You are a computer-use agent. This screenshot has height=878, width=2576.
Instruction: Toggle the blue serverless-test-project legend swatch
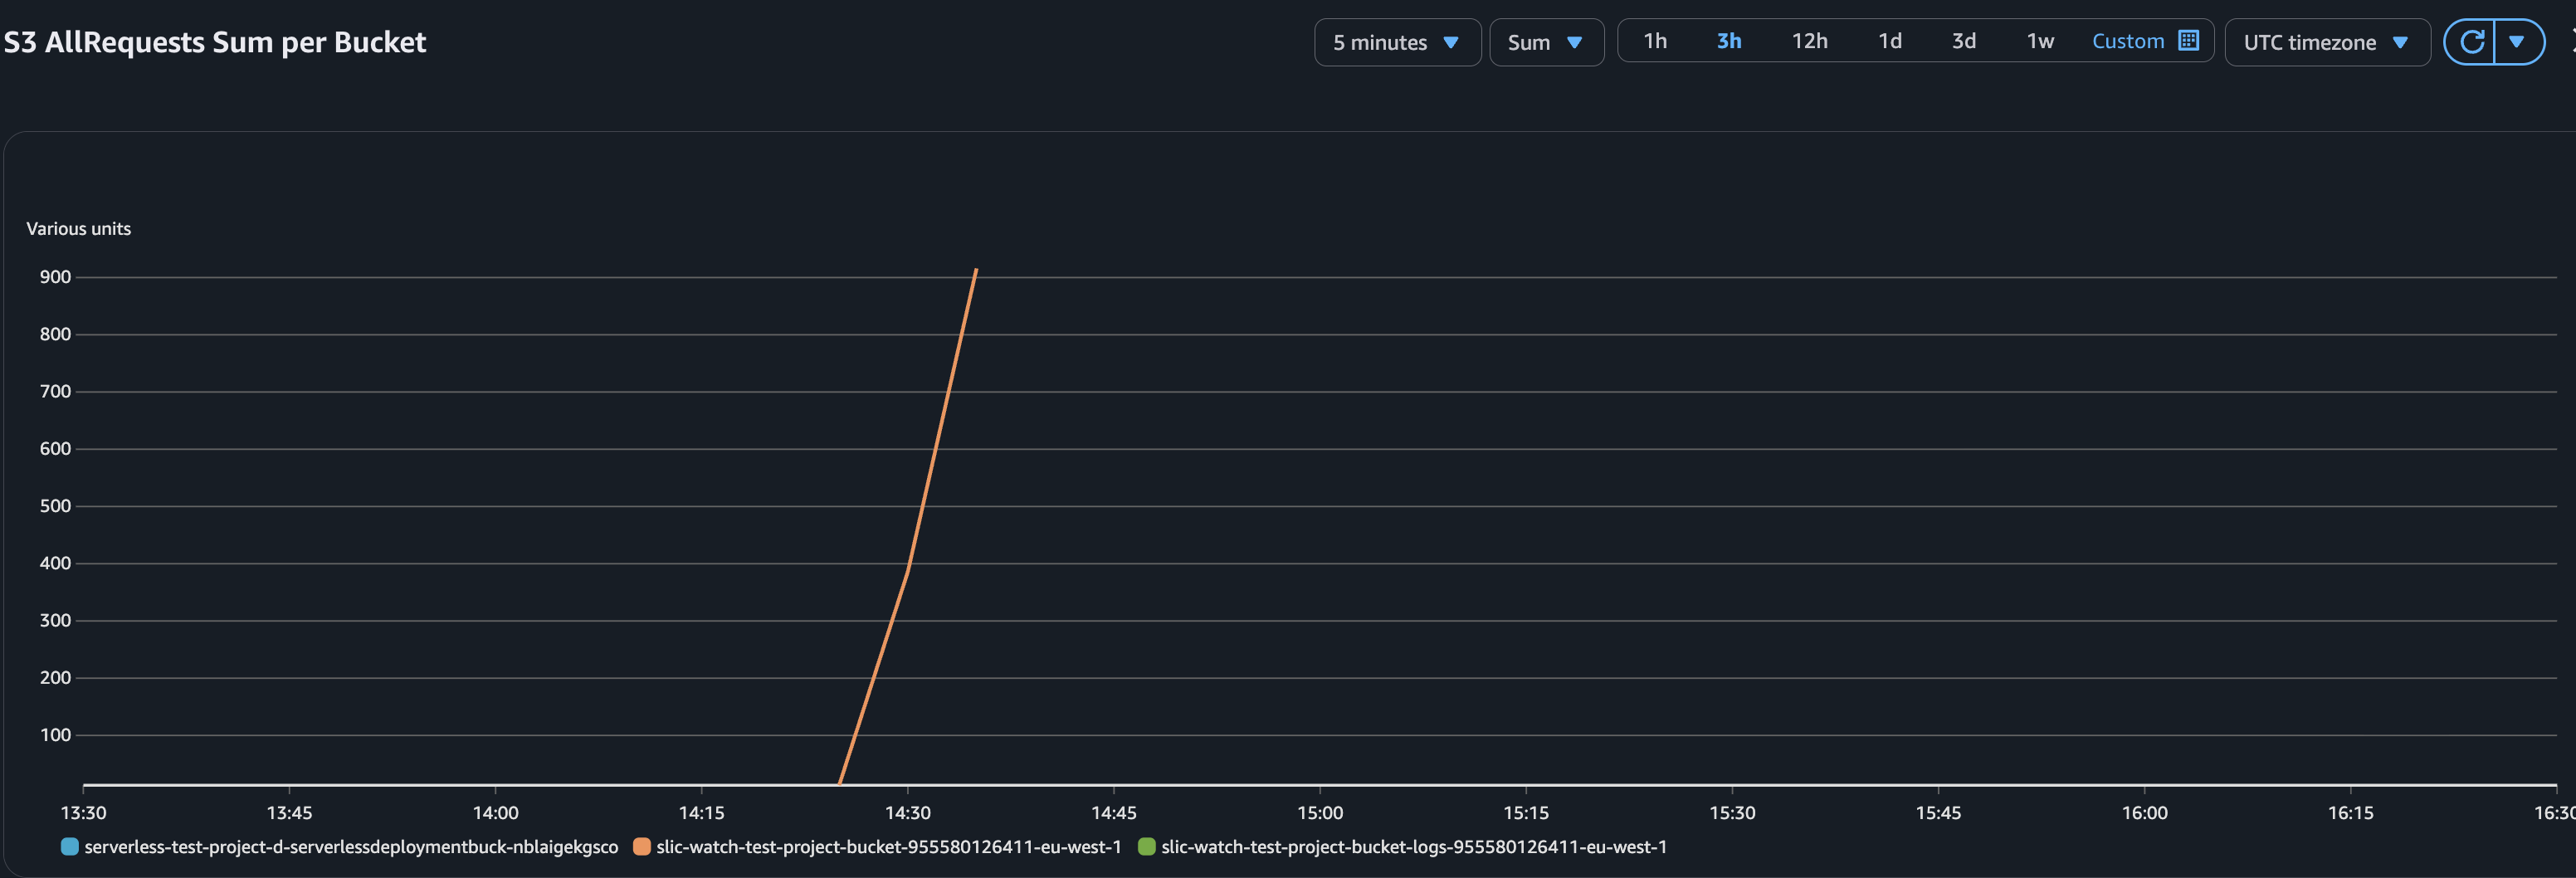[69, 847]
